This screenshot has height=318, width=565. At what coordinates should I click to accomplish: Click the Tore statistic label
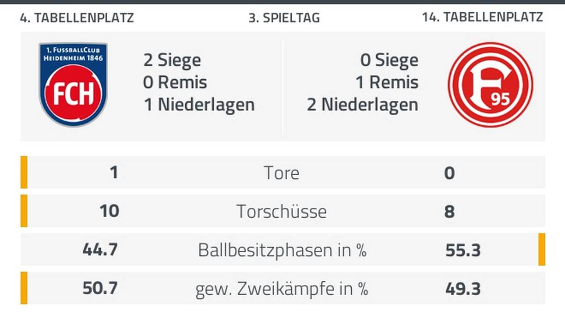coord(282,173)
